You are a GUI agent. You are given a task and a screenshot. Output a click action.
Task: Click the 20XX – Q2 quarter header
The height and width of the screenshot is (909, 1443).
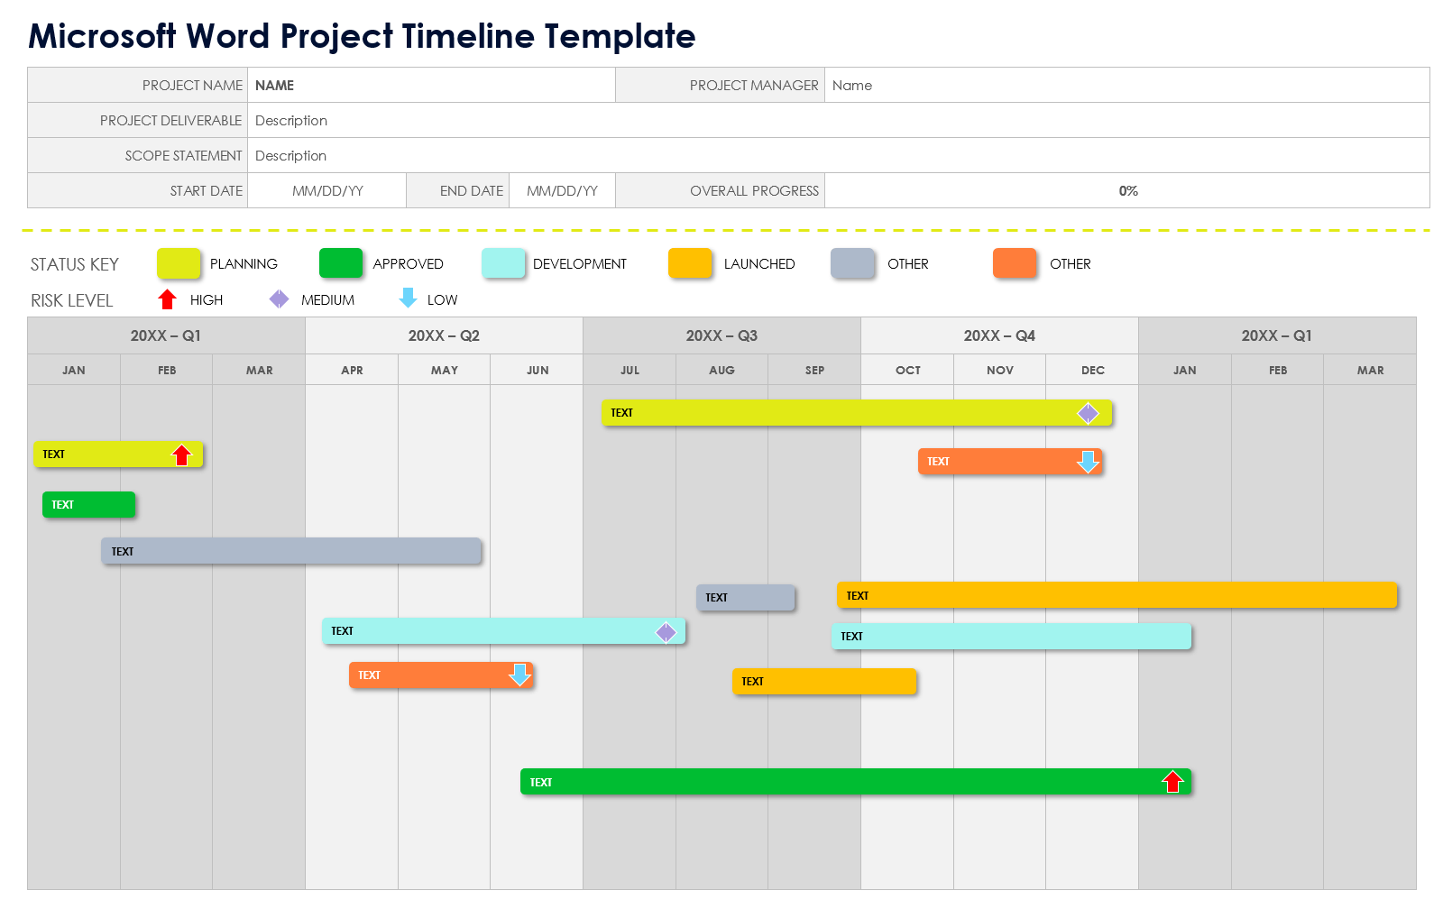point(444,335)
